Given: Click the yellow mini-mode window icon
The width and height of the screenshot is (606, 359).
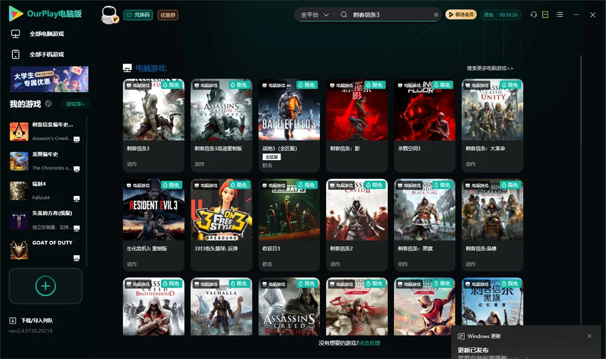Looking at the screenshot, I should tap(545, 15).
